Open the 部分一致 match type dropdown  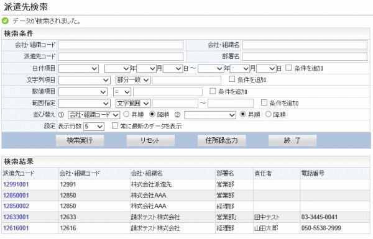(133, 80)
